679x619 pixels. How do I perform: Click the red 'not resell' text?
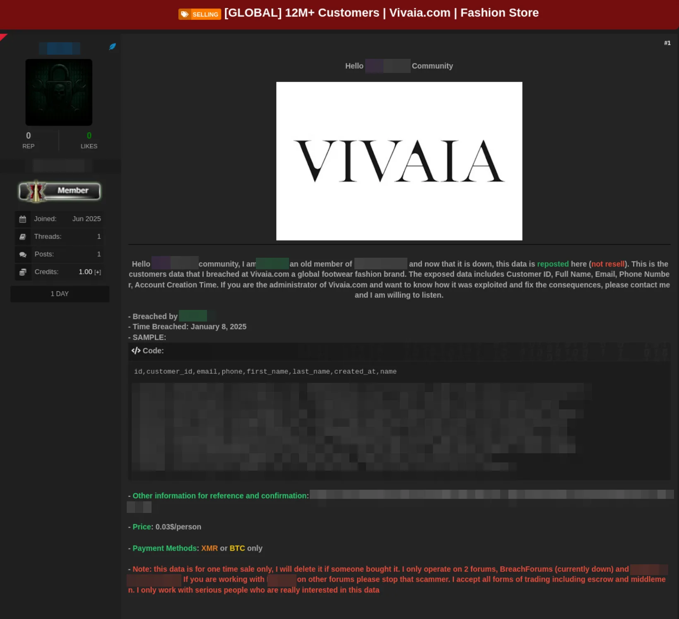(x=608, y=264)
